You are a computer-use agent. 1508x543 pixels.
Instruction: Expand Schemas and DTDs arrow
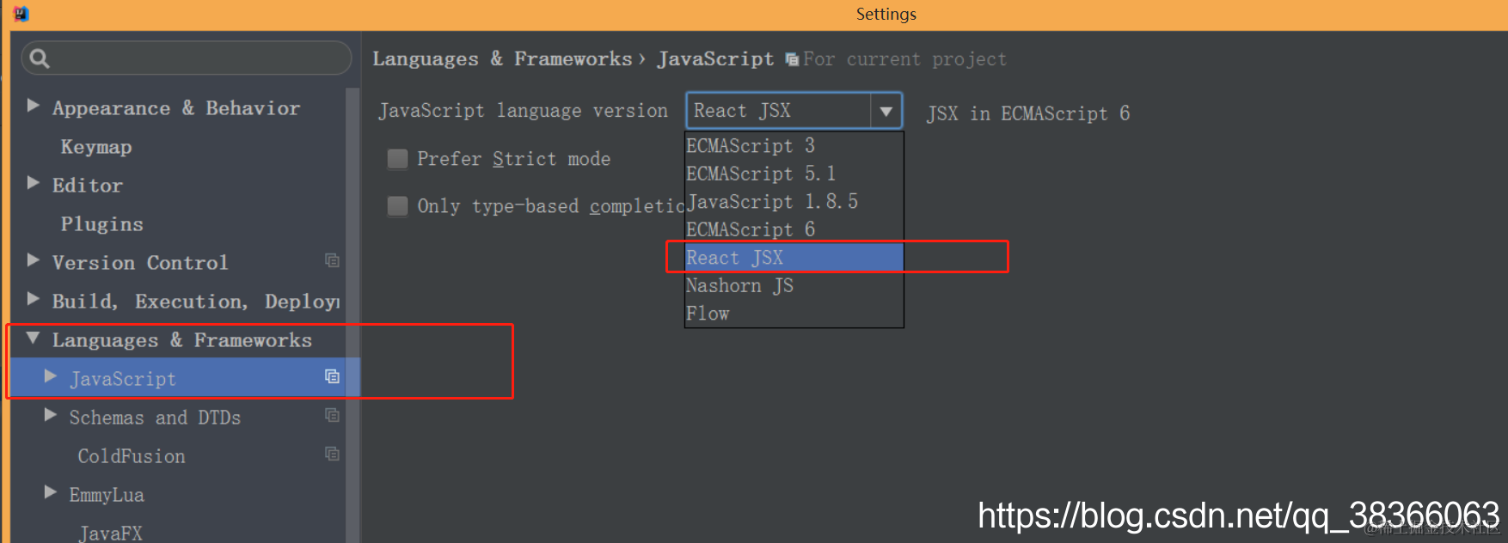[x=51, y=415]
